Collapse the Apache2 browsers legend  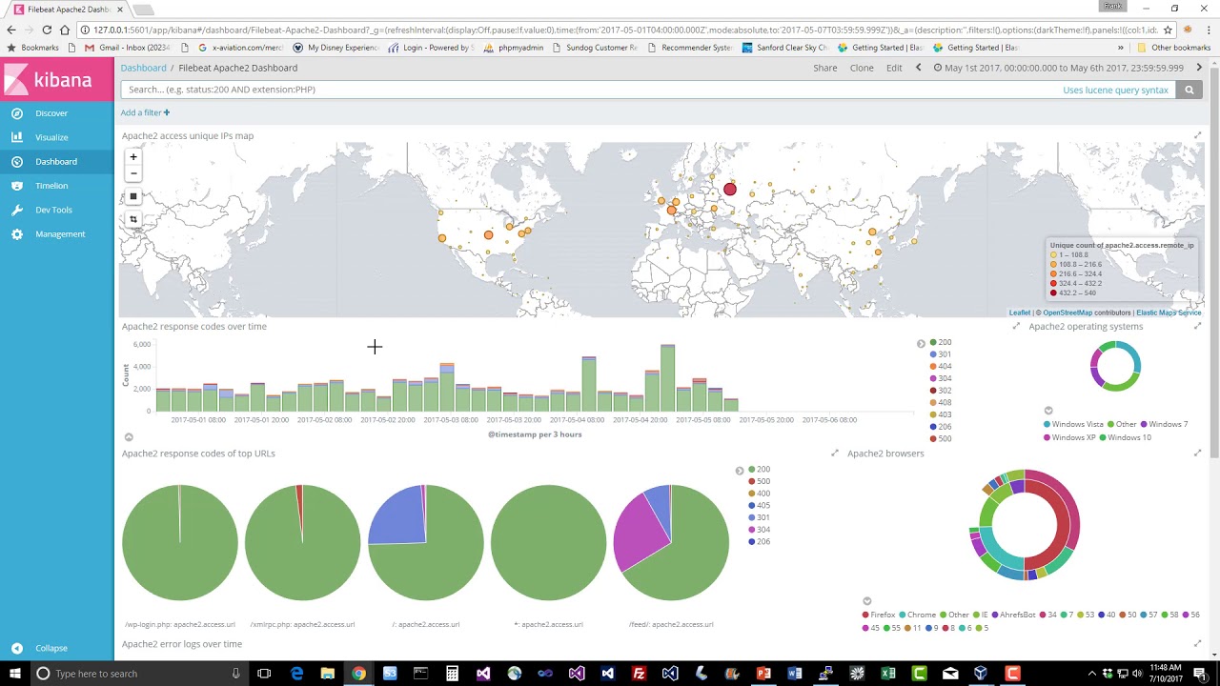866,601
